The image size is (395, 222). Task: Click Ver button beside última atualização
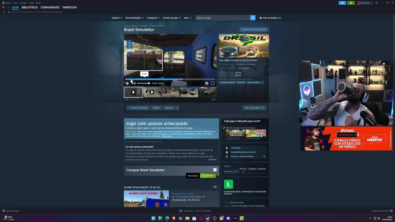pyautogui.click(x=215, y=187)
